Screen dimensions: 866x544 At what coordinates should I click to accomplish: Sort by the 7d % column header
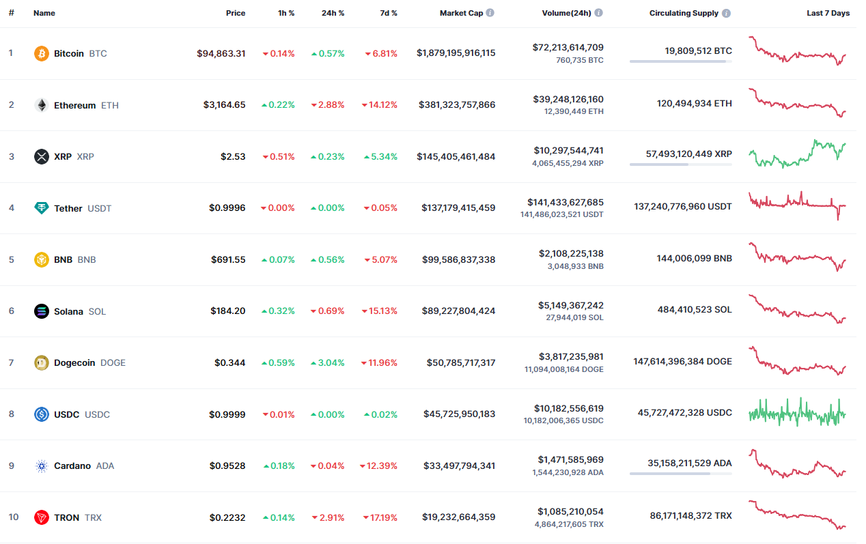[x=387, y=13]
